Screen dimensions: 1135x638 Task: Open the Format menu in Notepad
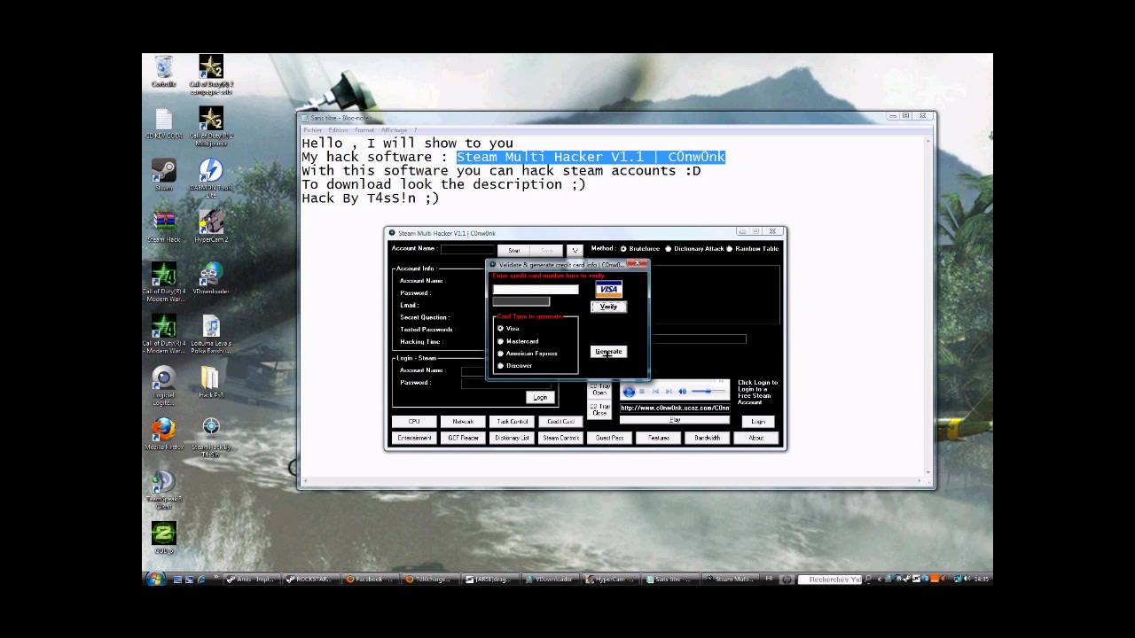364,130
